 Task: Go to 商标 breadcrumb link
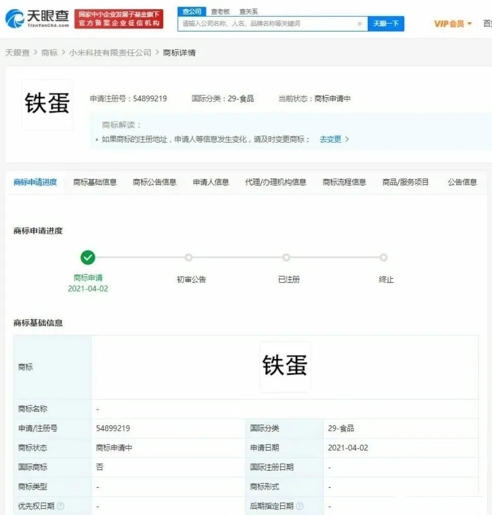[x=49, y=53]
